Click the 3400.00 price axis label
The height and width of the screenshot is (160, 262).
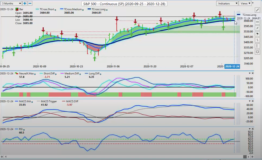pyautogui.click(x=248, y=42)
